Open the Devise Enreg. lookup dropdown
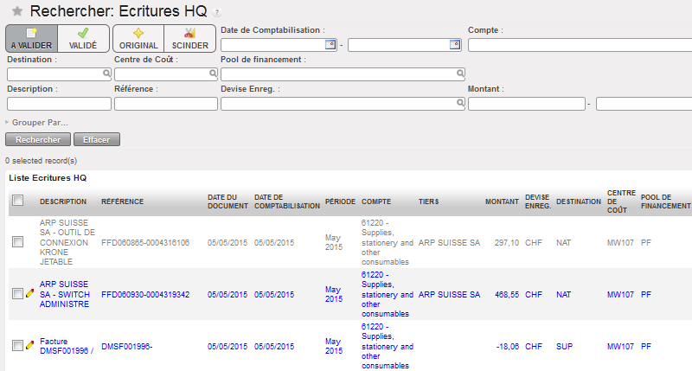 click(461, 104)
